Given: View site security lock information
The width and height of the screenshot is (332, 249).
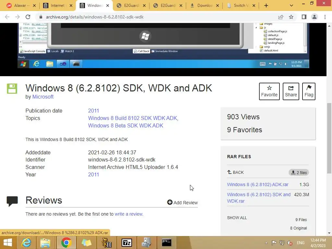Looking at the screenshot, I should click(41, 17).
